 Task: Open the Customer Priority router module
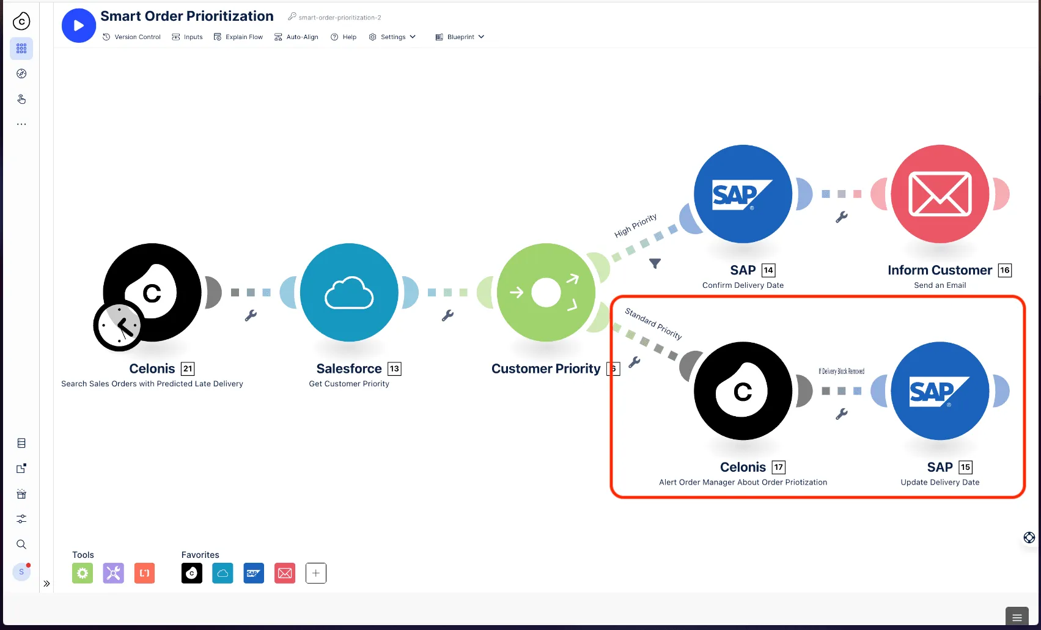(546, 292)
